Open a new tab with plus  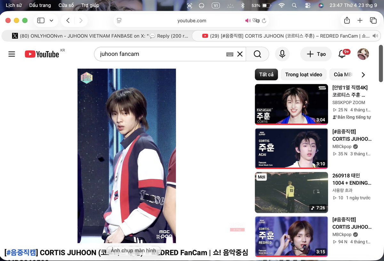360,20
